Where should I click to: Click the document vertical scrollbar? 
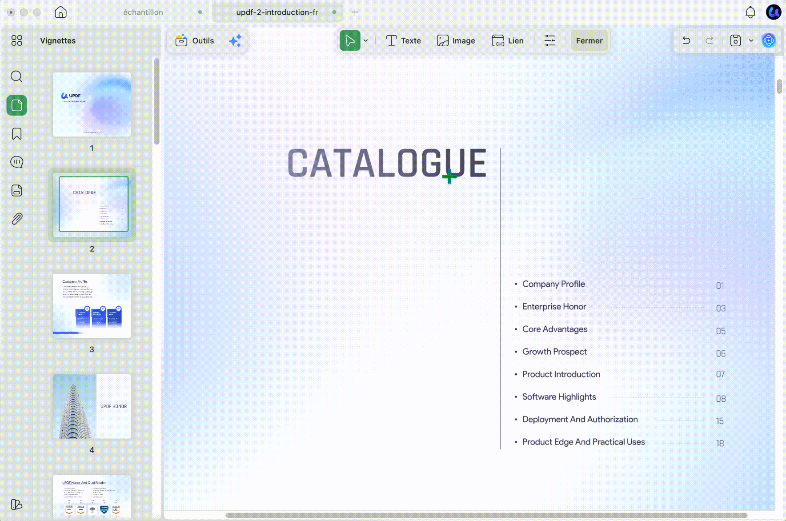[x=780, y=86]
